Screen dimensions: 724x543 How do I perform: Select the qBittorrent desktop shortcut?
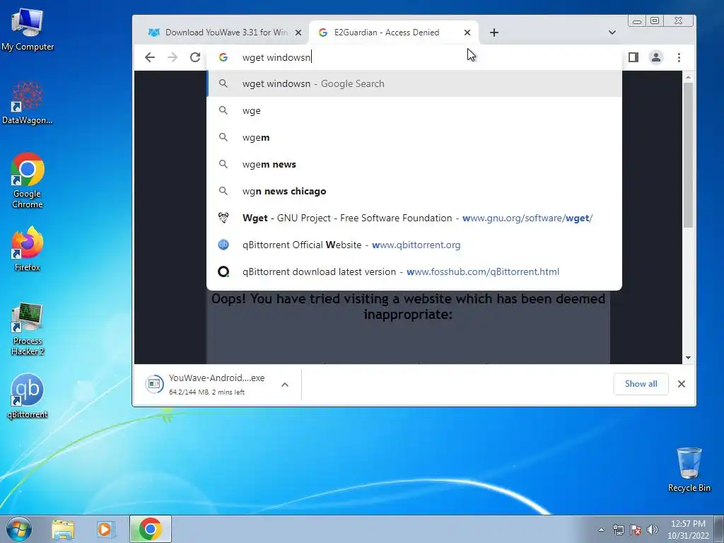coord(28,396)
